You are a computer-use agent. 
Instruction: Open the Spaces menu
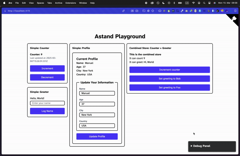[40, 3]
